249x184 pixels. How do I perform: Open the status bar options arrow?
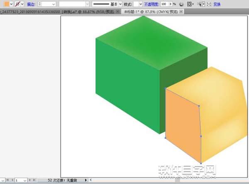pyautogui.click(x=86, y=180)
